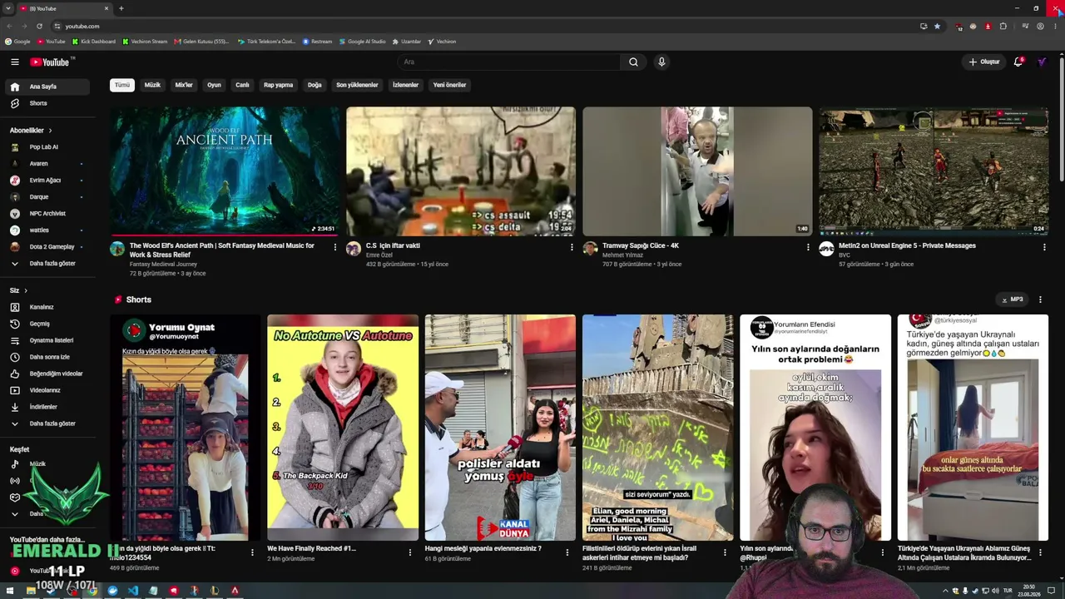Open the Chrome extensions puzzle icon

click(x=1003, y=26)
